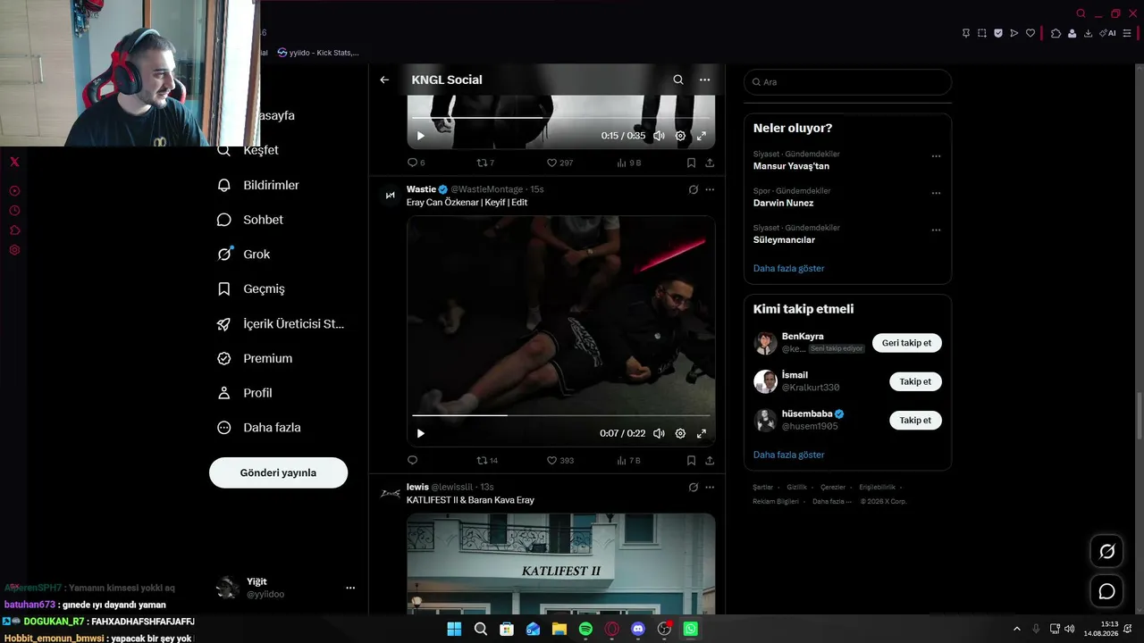Open WhatsApp from the taskbar
This screenshot has height=643, width=1144.
click(x=691, y=629)
